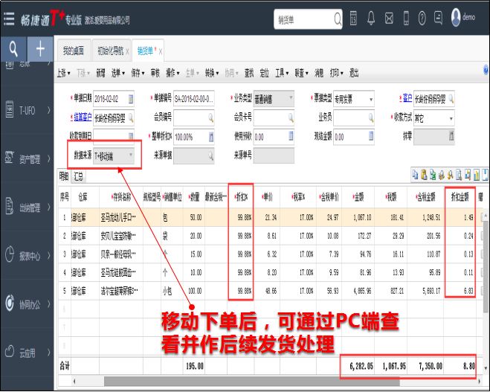Click the mobile phone icon in header
This screenshot has height=392, width=490.
(406, 18)
